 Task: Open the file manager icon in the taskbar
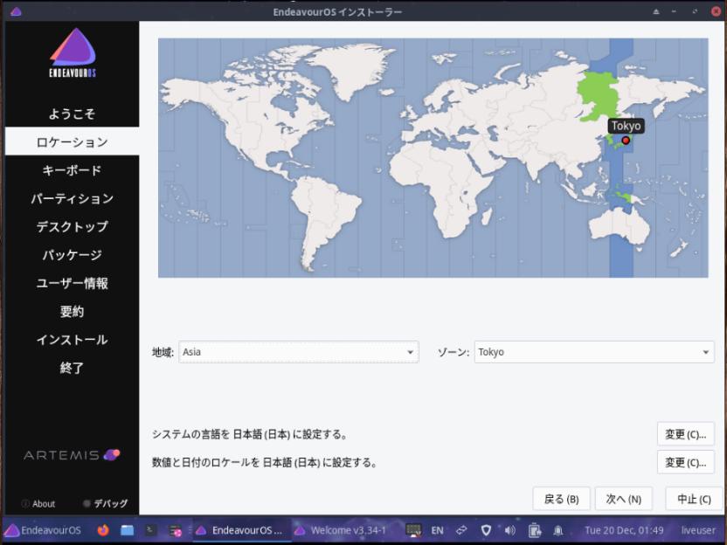(x=127, y=530)
